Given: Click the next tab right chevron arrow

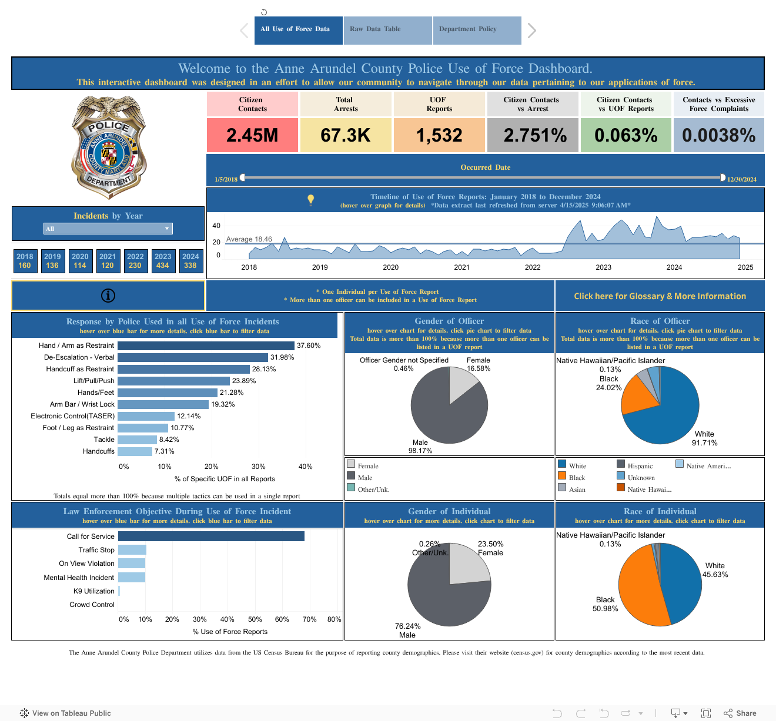Looking at the screenshot, I should coord(531,31).
